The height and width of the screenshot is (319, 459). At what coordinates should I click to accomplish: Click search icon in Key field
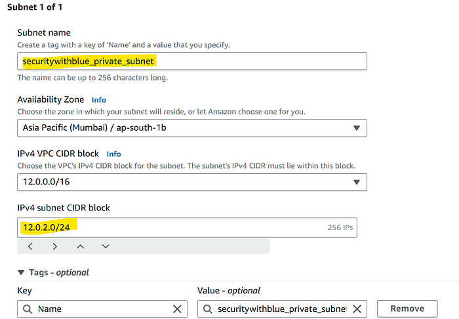pyautogui.click(x=28, y=309)
